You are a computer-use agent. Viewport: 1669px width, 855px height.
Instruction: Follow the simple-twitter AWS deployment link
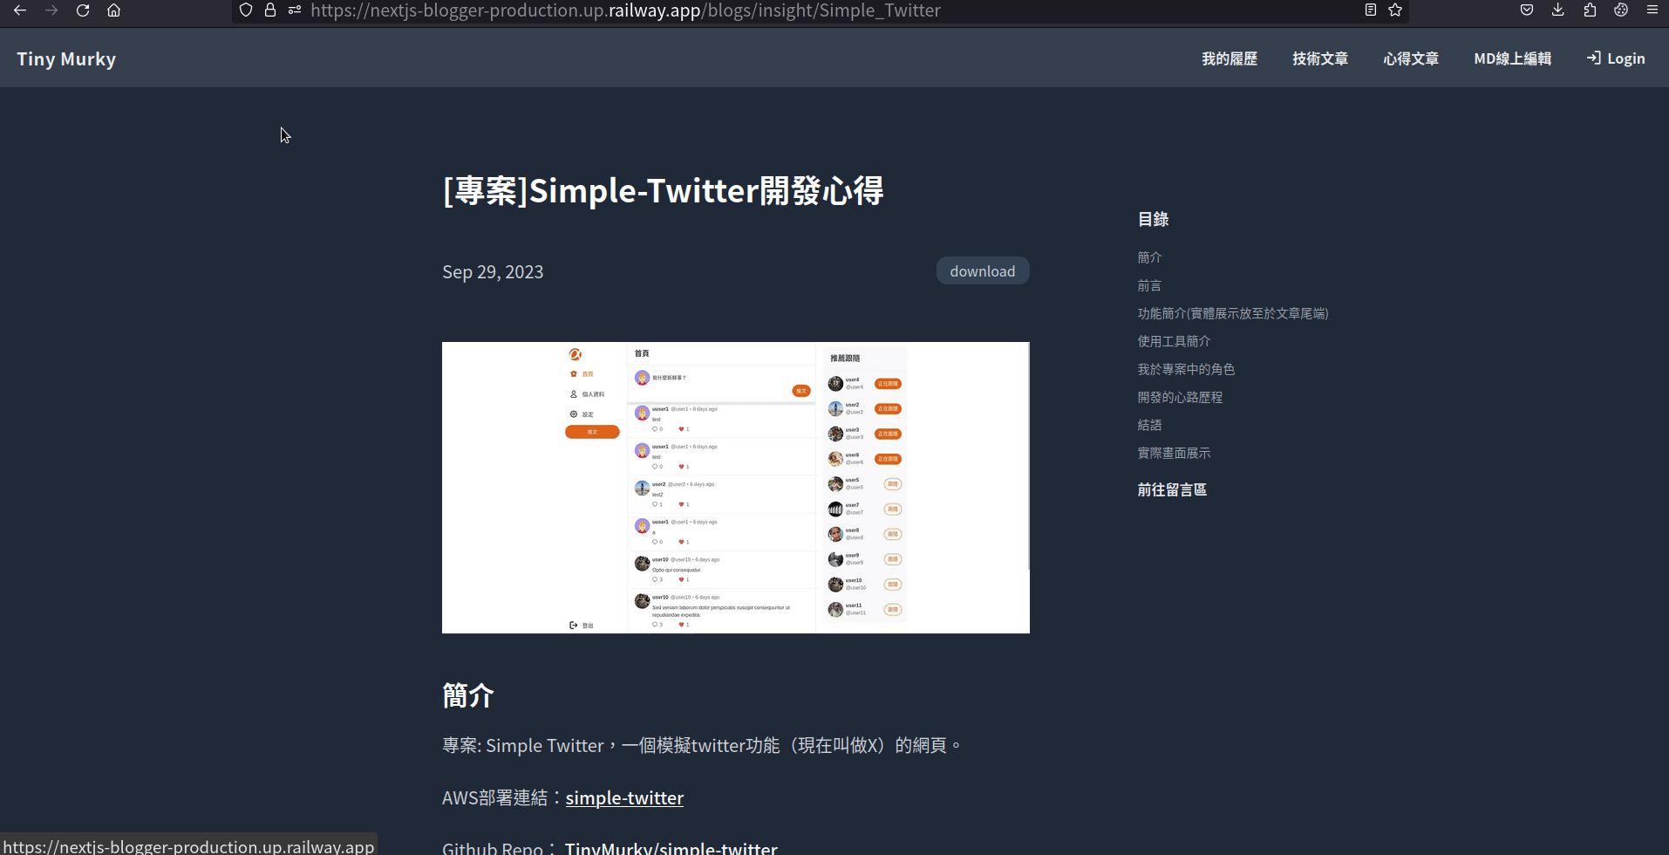pyautogui.click(x=624, y=797)
